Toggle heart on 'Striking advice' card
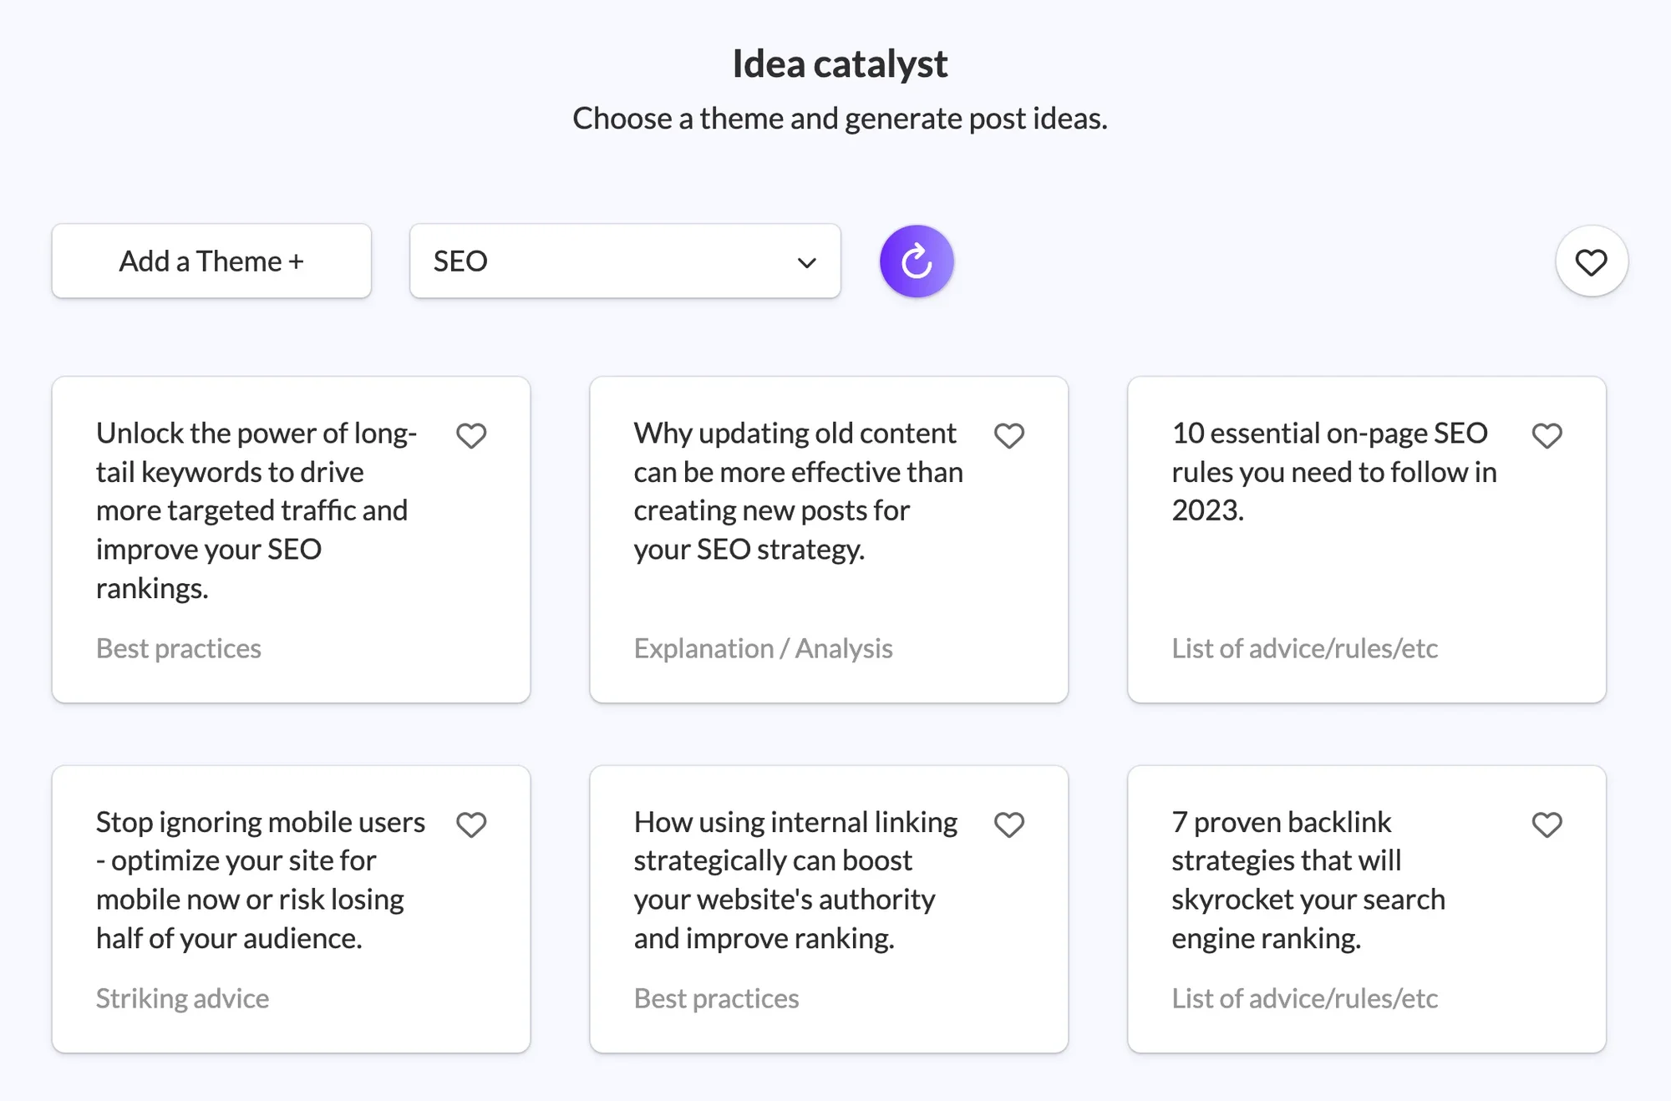 coord(471,824)
